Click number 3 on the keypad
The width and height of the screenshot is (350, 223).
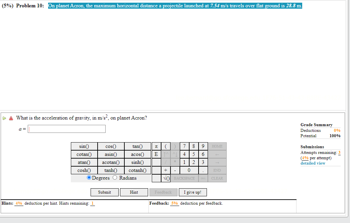coord(203,162)
